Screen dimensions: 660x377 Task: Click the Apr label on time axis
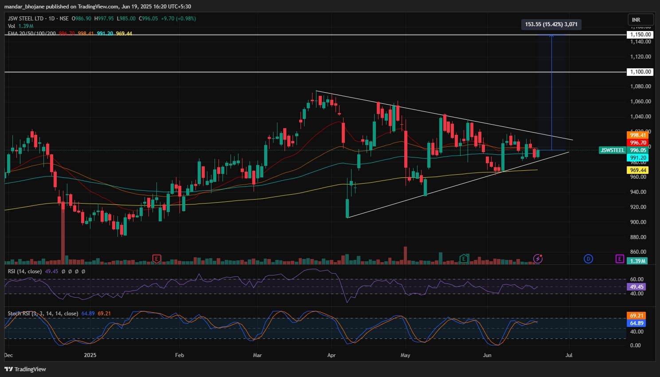(x=331, y=355)
